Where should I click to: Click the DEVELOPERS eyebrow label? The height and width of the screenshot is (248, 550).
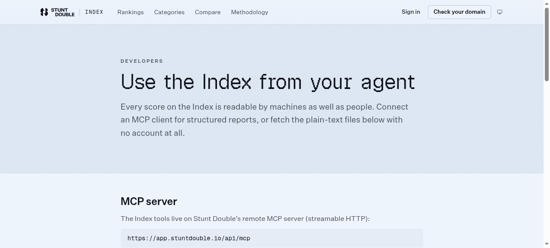pyautogui.click(x=142, y=61)
